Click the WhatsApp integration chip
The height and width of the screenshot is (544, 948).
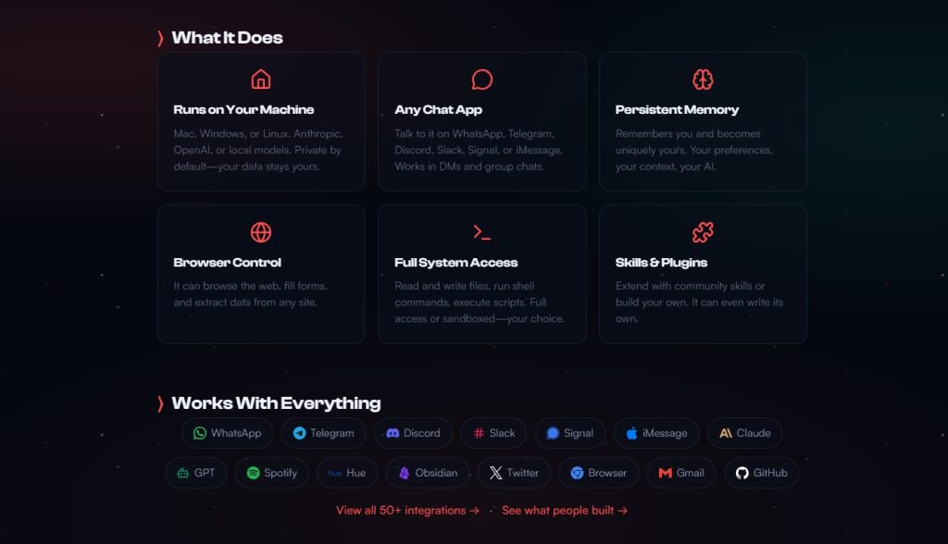click(228, 433)
